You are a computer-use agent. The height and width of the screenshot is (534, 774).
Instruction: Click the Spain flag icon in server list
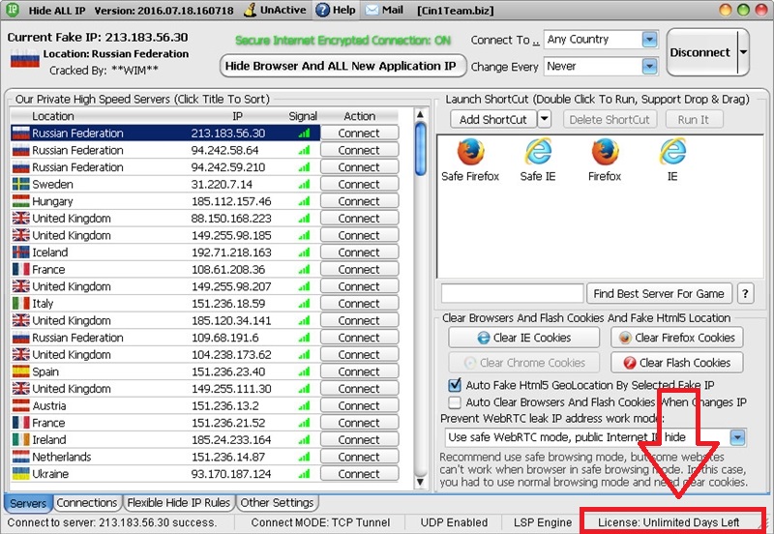[20, 371]
